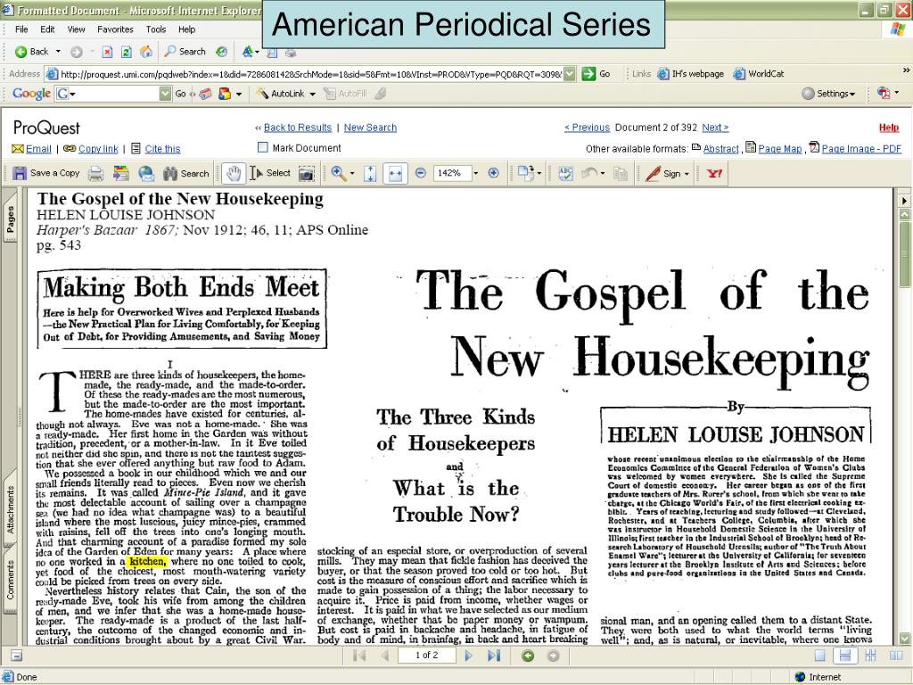Open the Tools menu
The width and height of the screenshot is (913, 685).
pyautogui.click(x=156, y=29)
